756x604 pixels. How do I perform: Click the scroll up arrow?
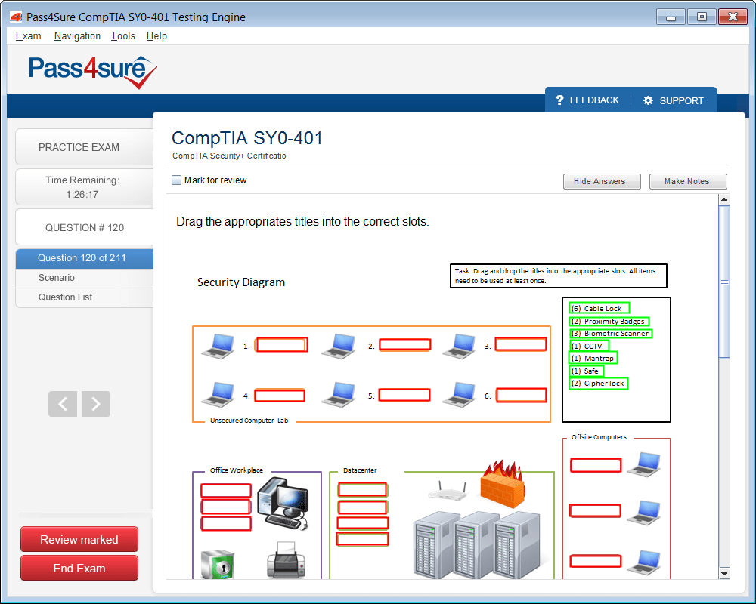click(x=723, y=199)
